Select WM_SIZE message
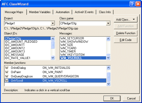 pos(83,45)
